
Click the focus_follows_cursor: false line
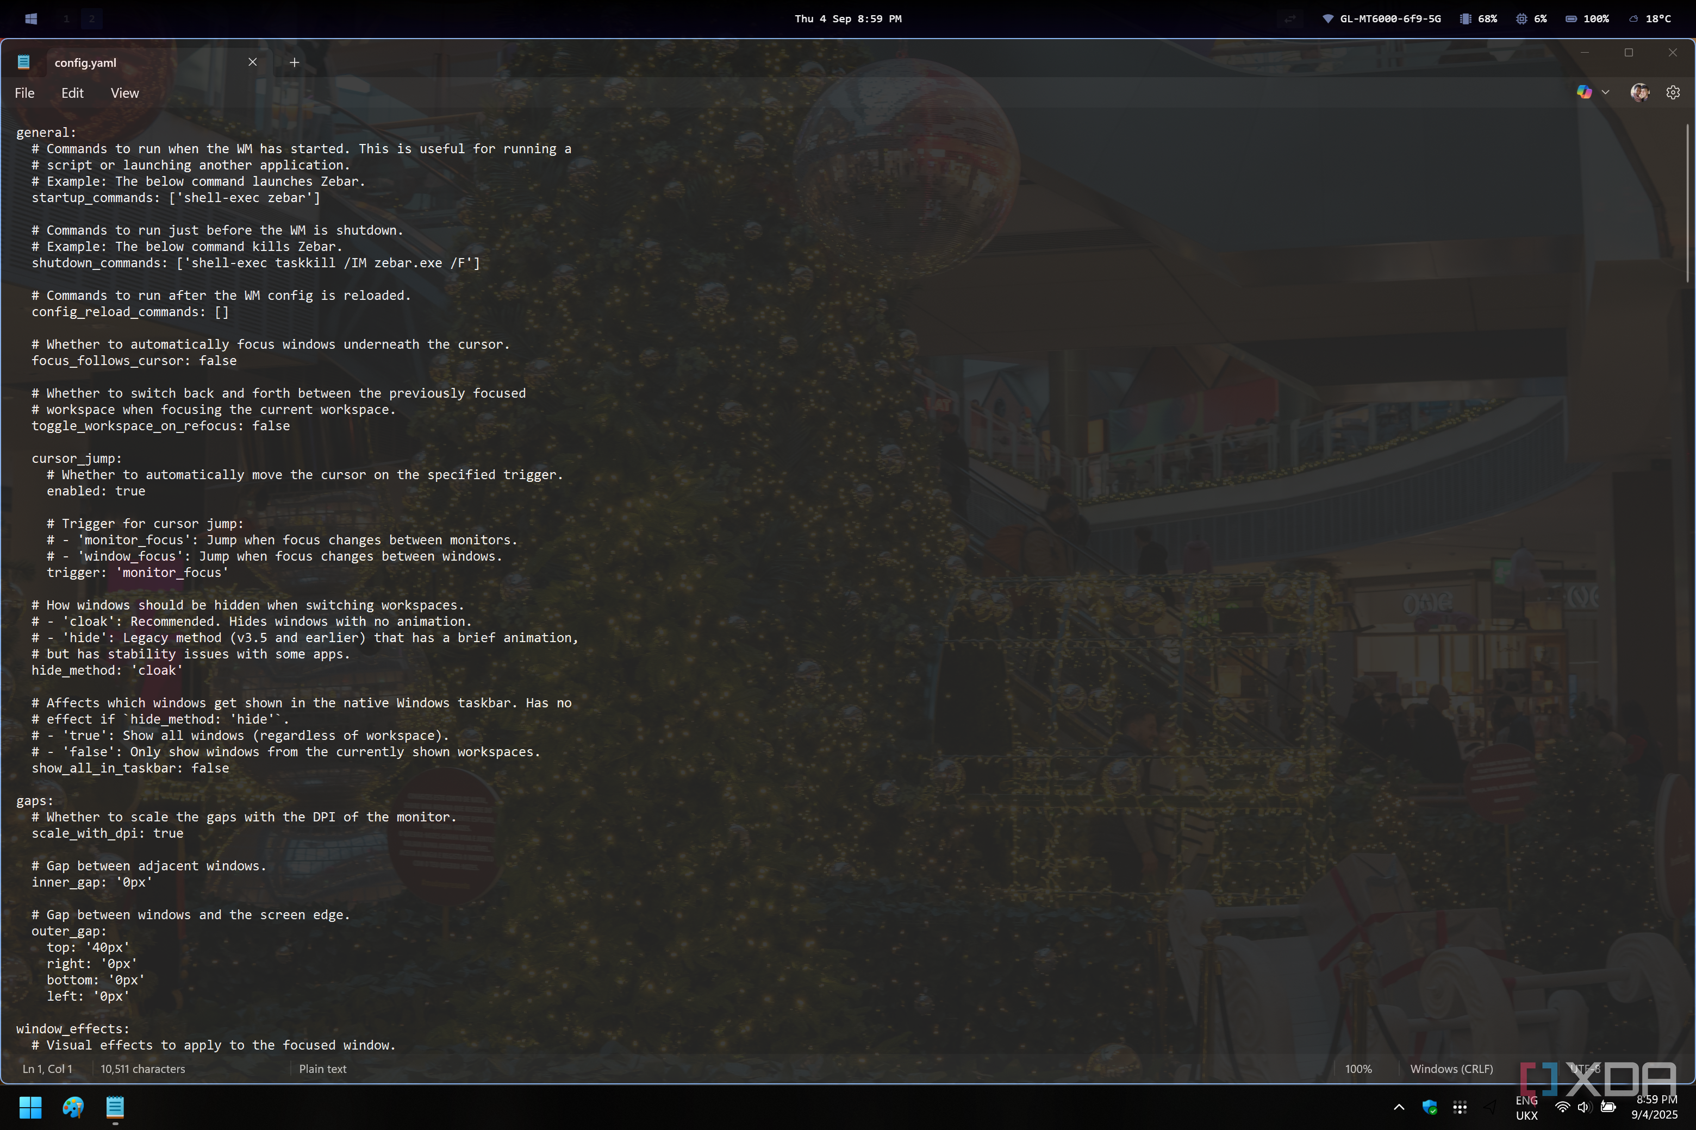pyautogui.click(x=134, y=361)
